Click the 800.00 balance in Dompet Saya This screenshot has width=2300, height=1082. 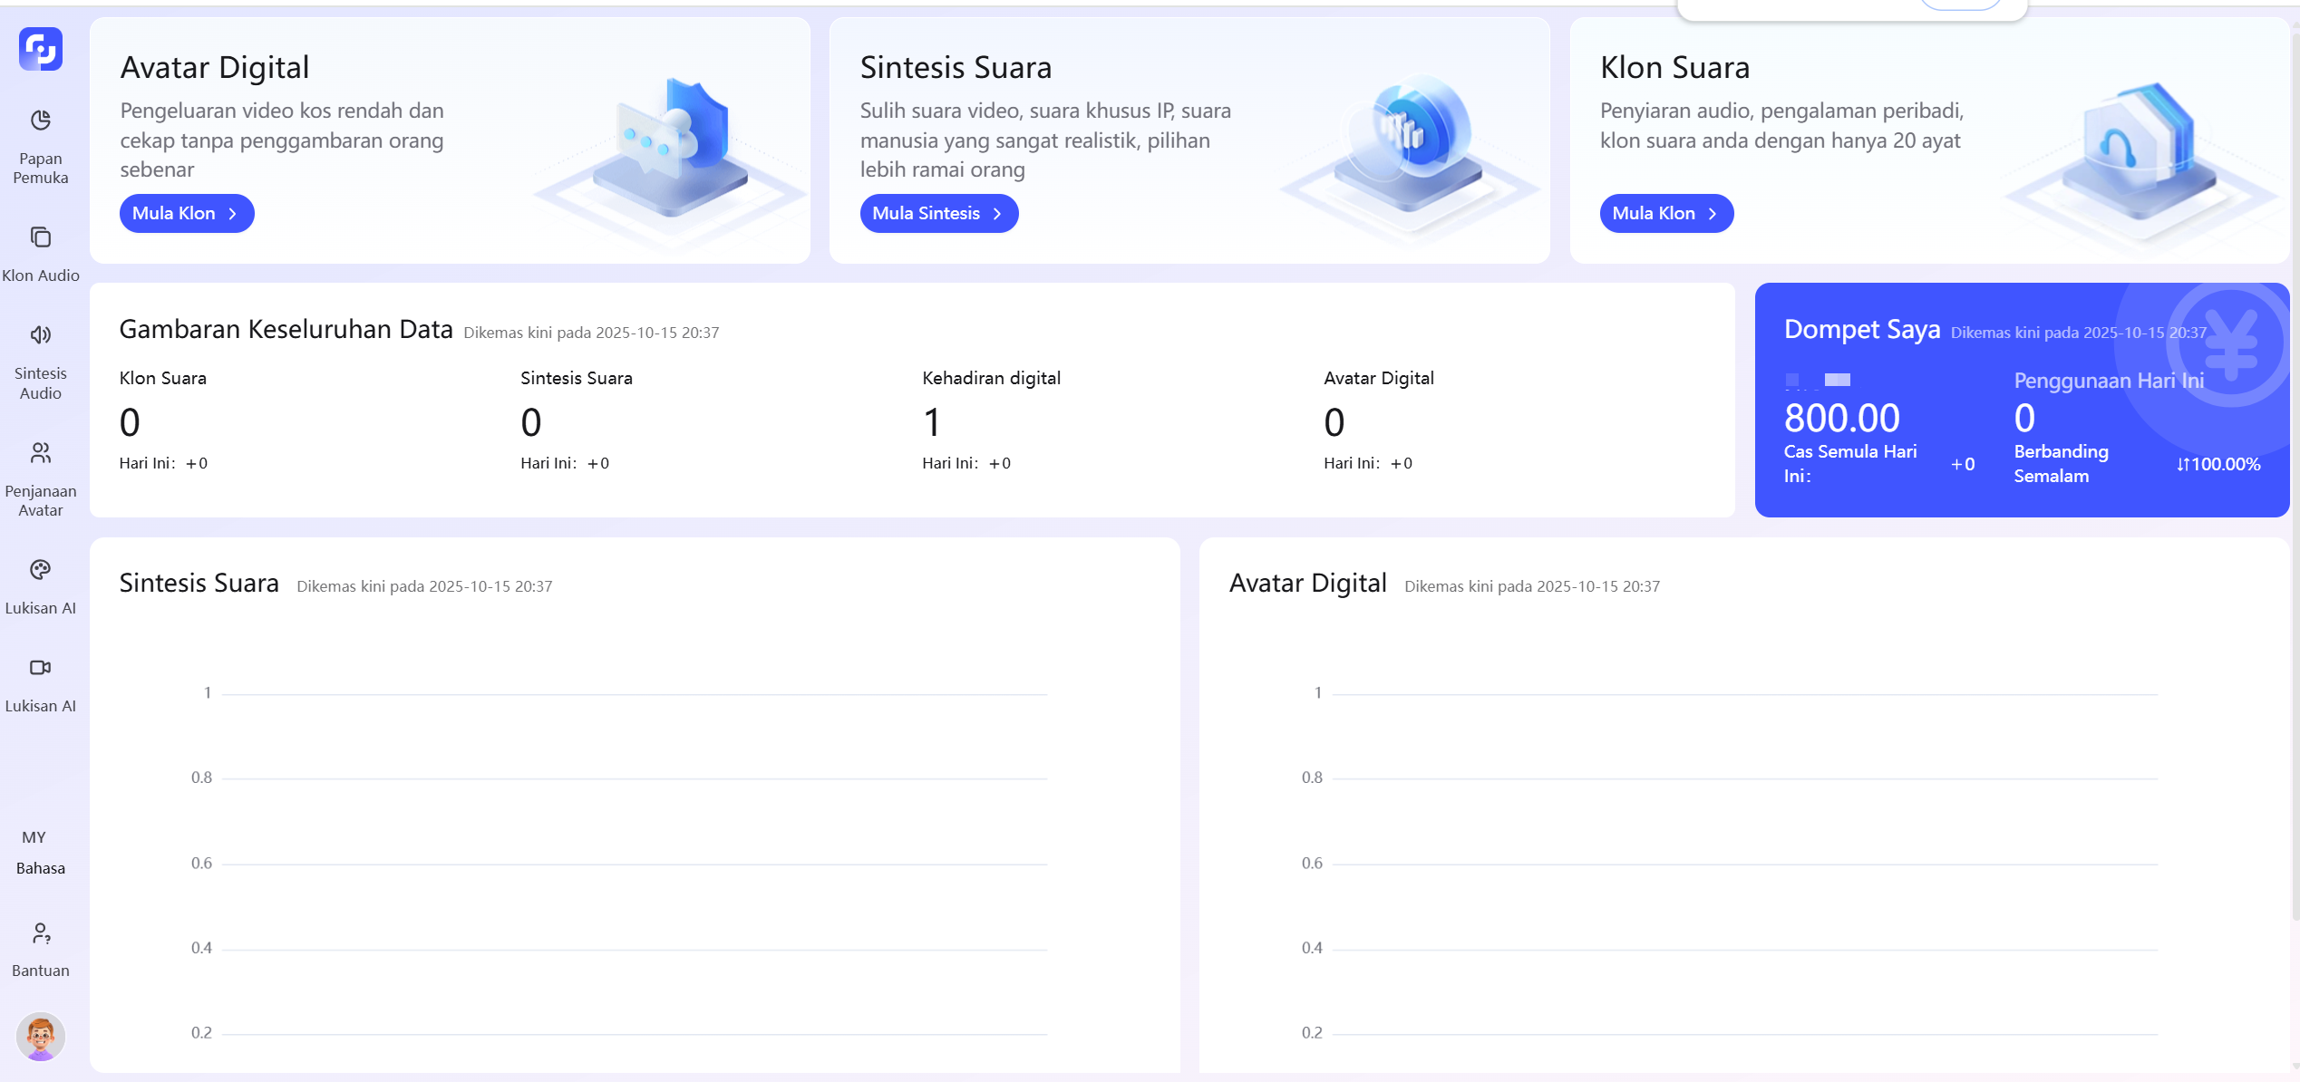tap(1841, 418)
